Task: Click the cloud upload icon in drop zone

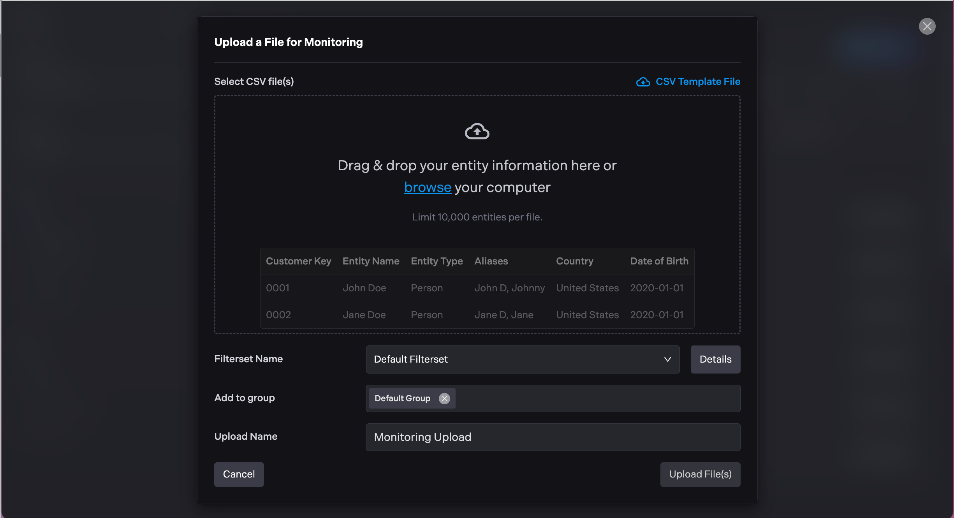Action: click(x=477, y=131)
